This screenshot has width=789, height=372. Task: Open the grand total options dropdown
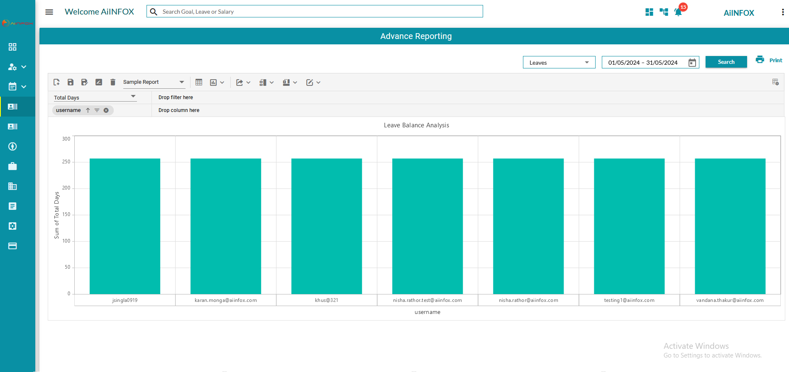(290, 83)
